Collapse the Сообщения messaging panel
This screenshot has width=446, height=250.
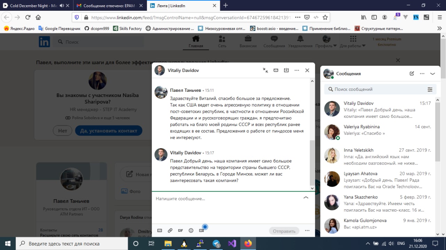click(x=433, y=74)
